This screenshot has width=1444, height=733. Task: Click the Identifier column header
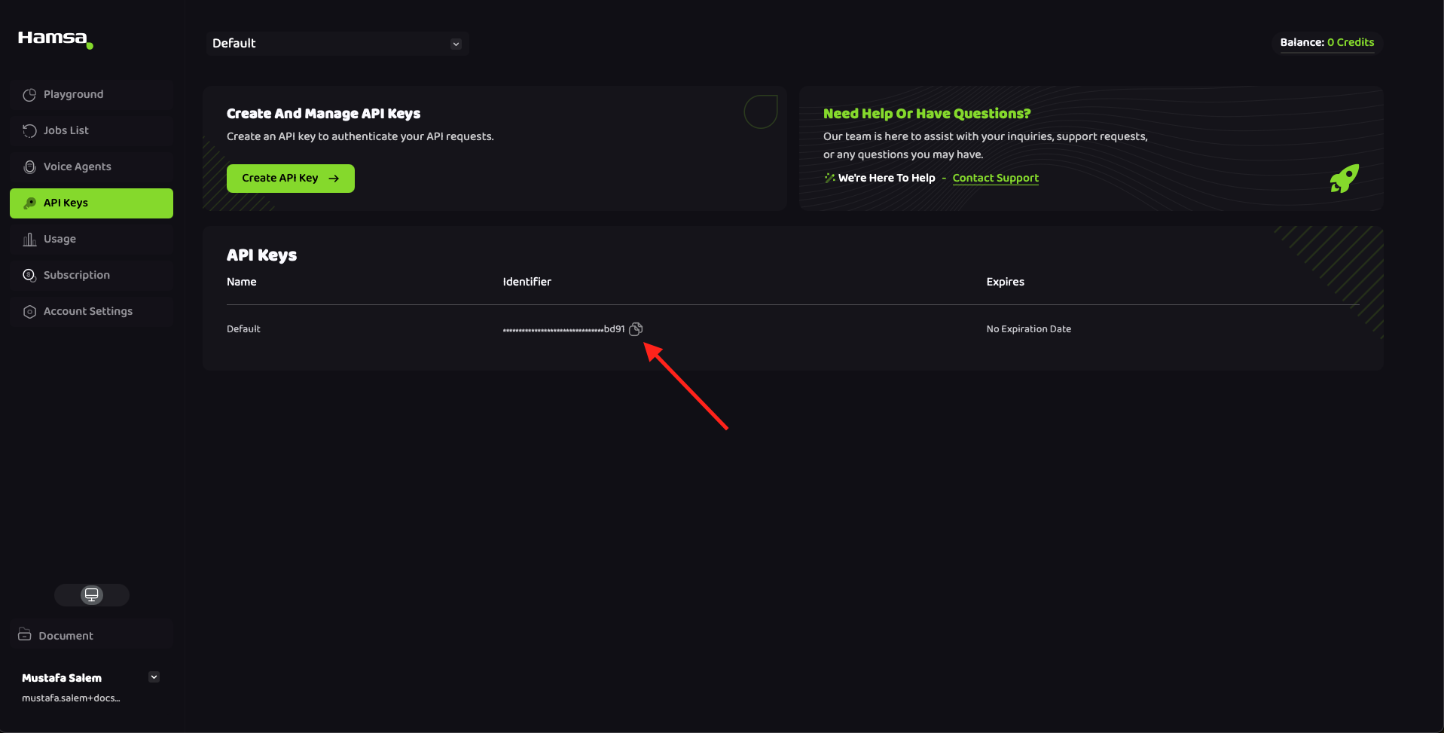click(x=527, y=282)
